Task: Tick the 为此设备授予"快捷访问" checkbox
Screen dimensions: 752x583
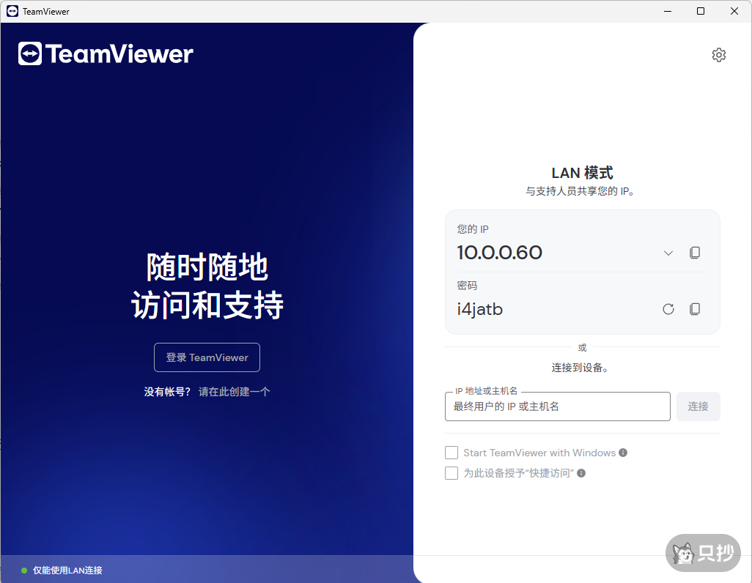Action: click(x=451, y=473)
